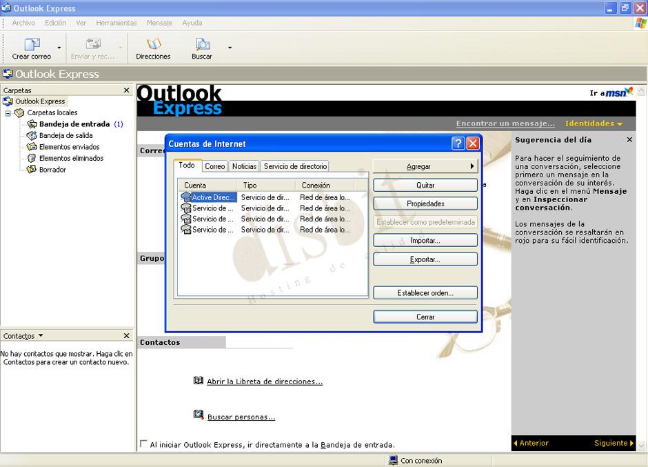The height and width of the screenshot is (467, 648).
Task: Click the Buscar toolbar icon
Action: [x=201, y=47]
